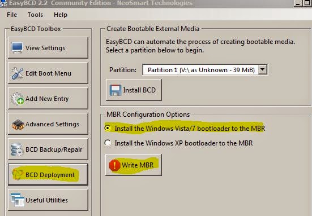Open the Partition 1 combo box
This screenshot has width=312, height=216.
pyautogui.click(x=205, y=69)
